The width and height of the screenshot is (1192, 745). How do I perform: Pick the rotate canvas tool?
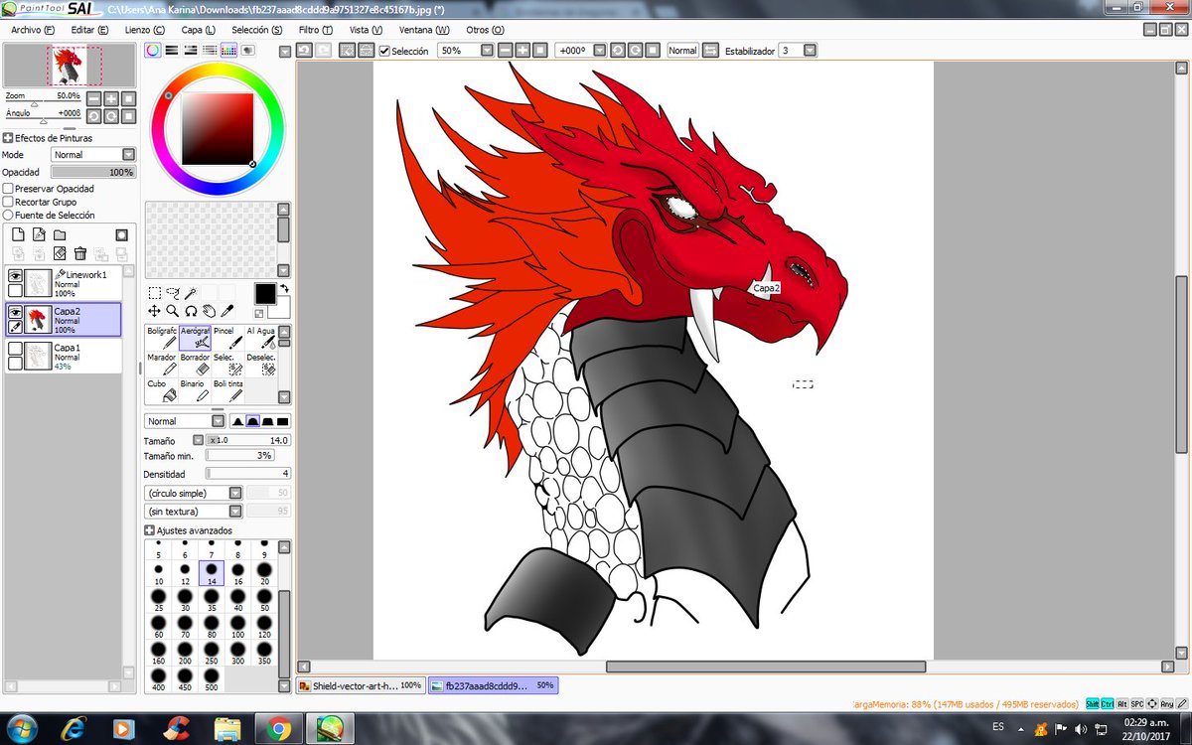191,311
